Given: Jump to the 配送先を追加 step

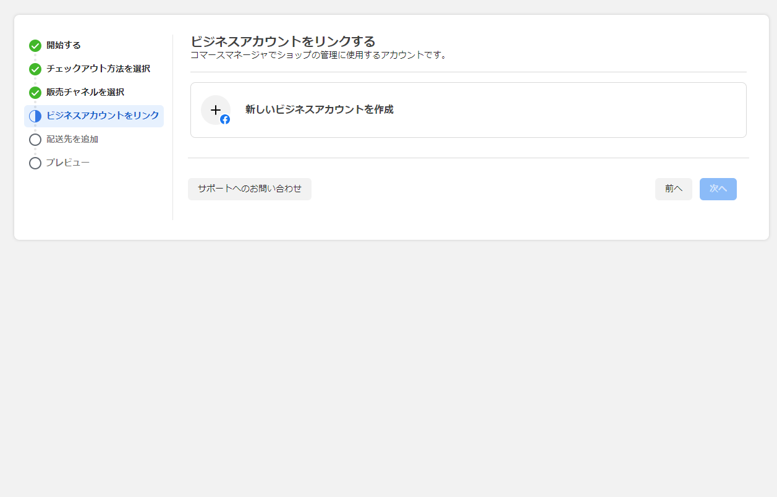Looking at the screenshot, I should [x=72, y=139].
